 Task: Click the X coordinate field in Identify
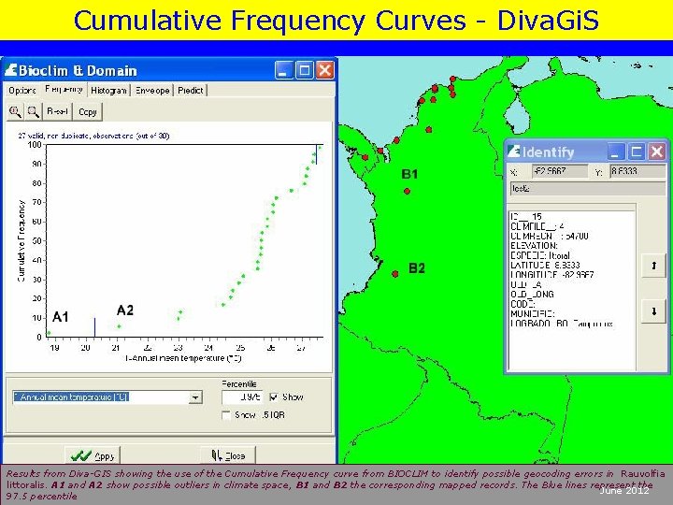(560, 171)
